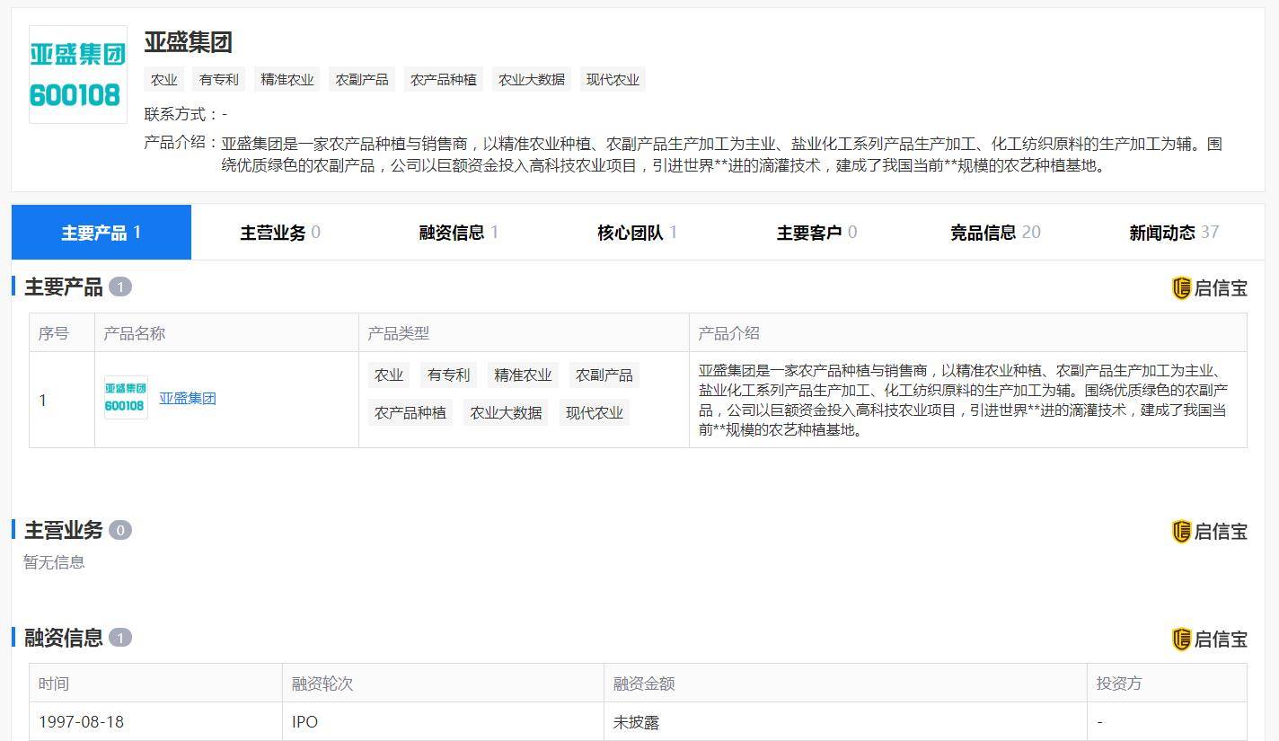Click the 农副产品 tag in the product table

click(604, 375)
